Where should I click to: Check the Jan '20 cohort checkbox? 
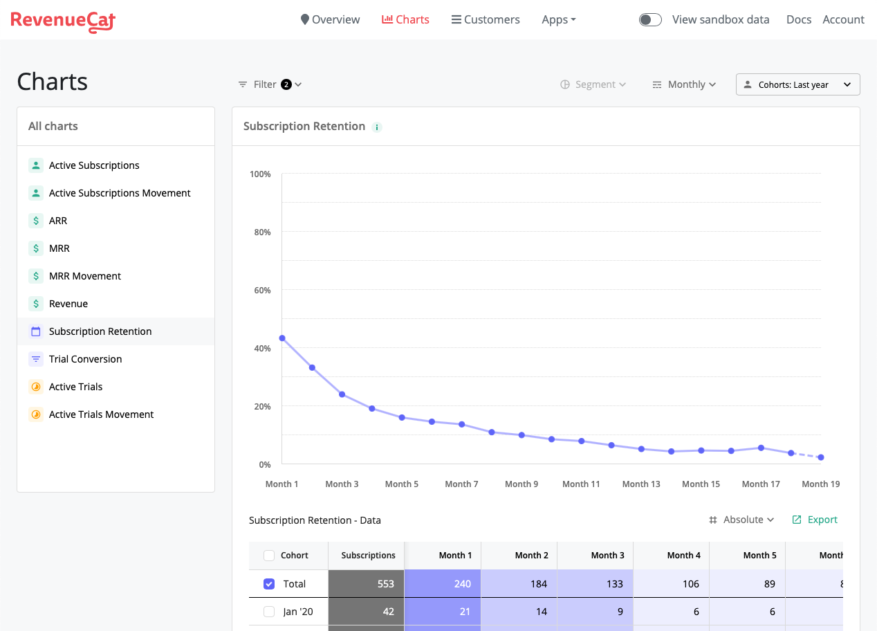(268, 611)
